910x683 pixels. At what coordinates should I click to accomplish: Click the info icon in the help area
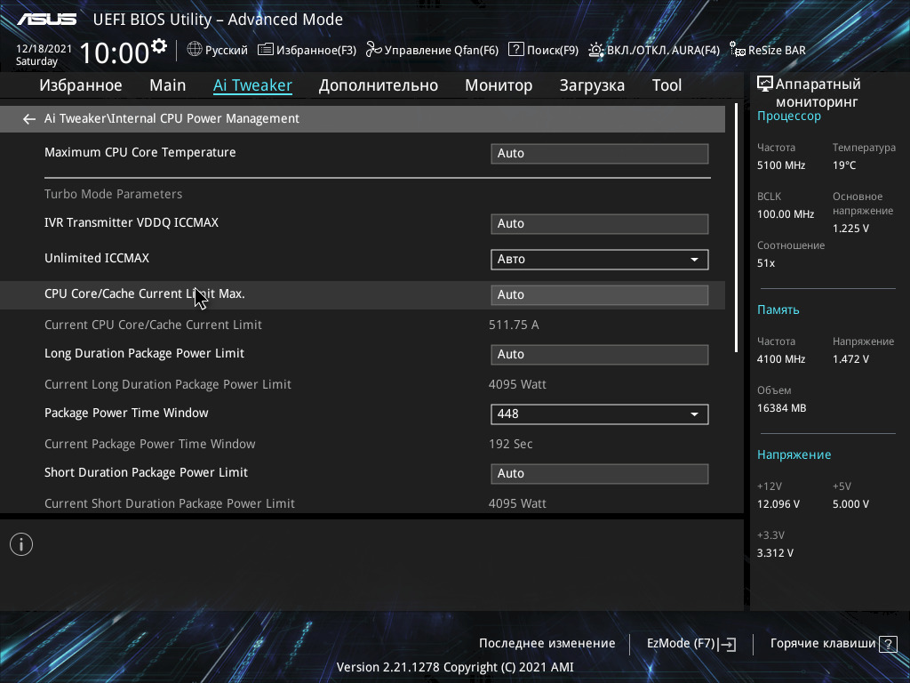click(x=21, y=544)
